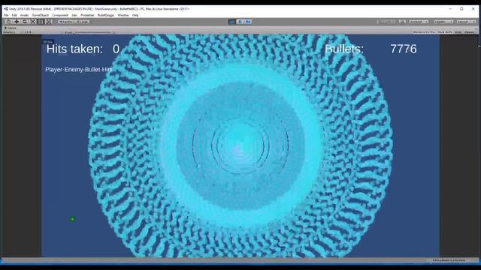
Task: Click the green player dot
Action: click(72, 219)
